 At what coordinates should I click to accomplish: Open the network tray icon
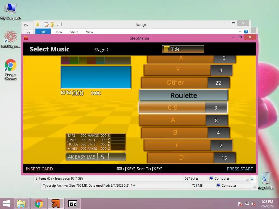click(247, 204)
